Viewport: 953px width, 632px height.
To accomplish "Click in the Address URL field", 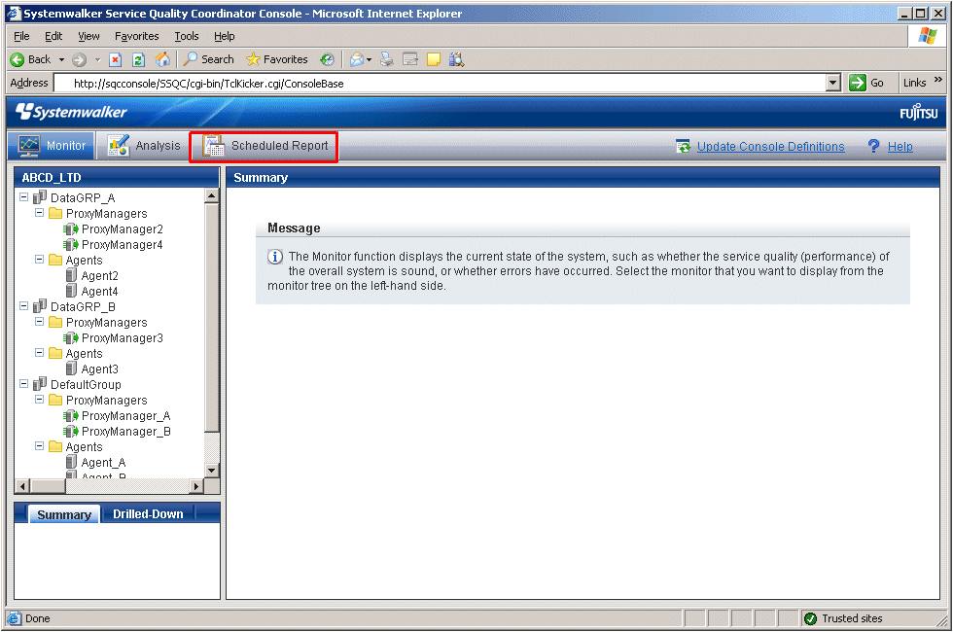I will click(440, 84).
